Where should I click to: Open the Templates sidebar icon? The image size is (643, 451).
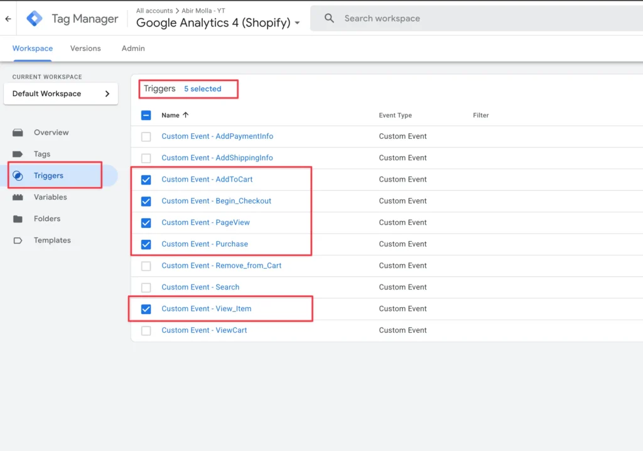(x=18, y=240)
